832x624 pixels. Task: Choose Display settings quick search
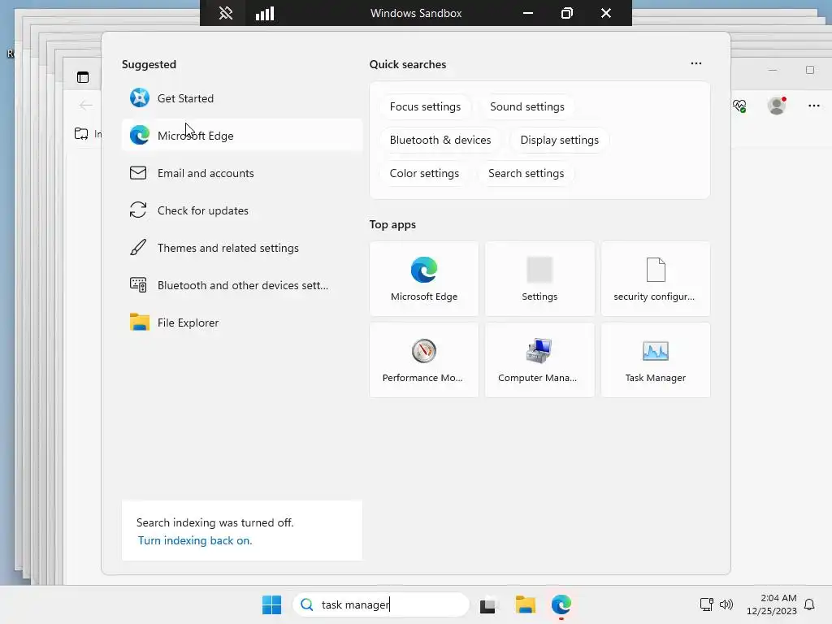559,140
